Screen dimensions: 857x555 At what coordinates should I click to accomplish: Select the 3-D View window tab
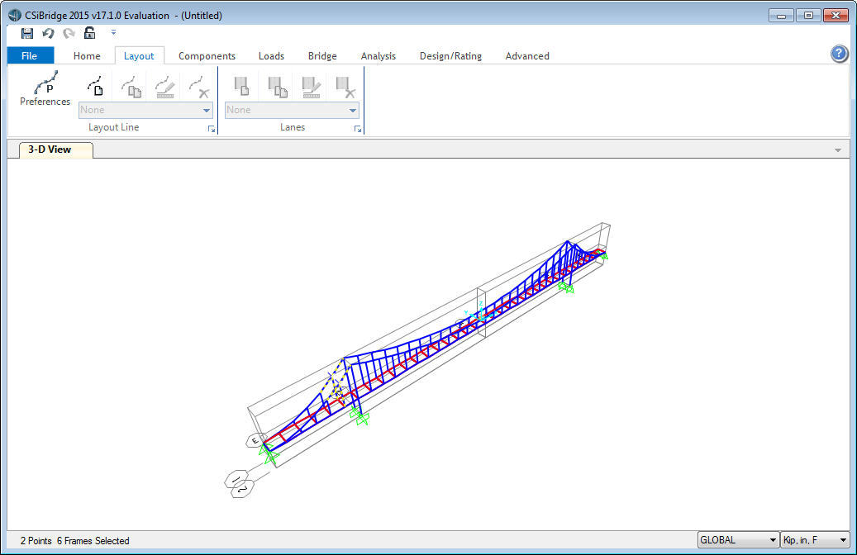click(x=55, y=149)
